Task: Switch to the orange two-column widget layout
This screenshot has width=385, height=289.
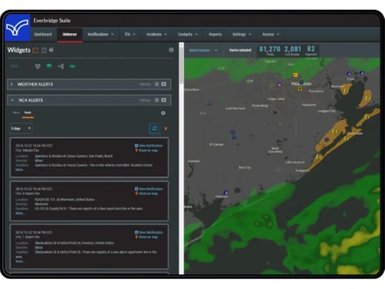Action: point(35,50)
